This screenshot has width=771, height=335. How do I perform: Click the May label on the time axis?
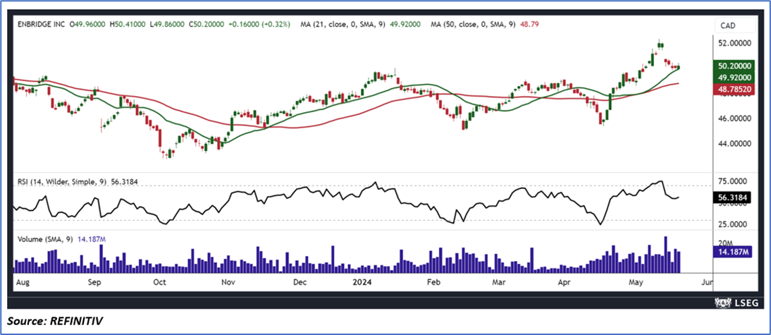tap(637, 283)
